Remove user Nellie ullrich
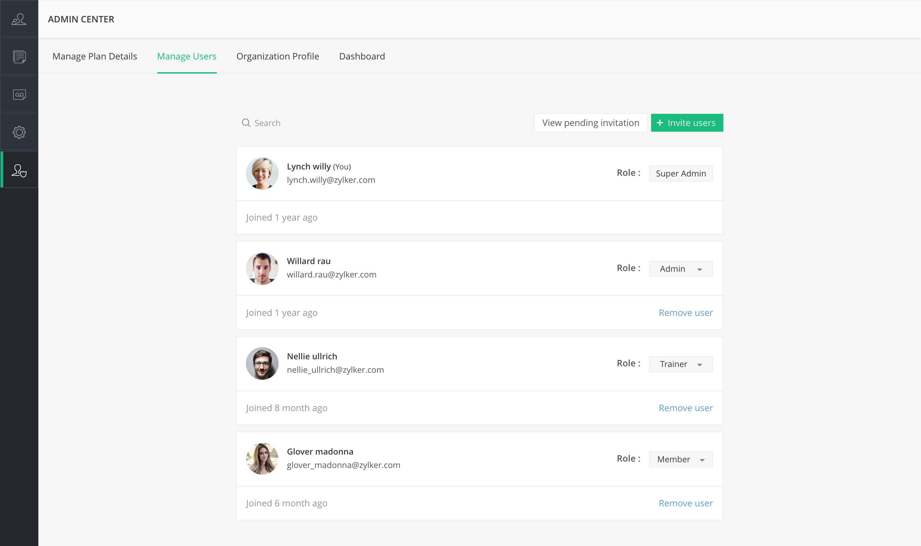The height and width of the screenshot is (546, 921). pyautogui.click(x=686, y=408)
